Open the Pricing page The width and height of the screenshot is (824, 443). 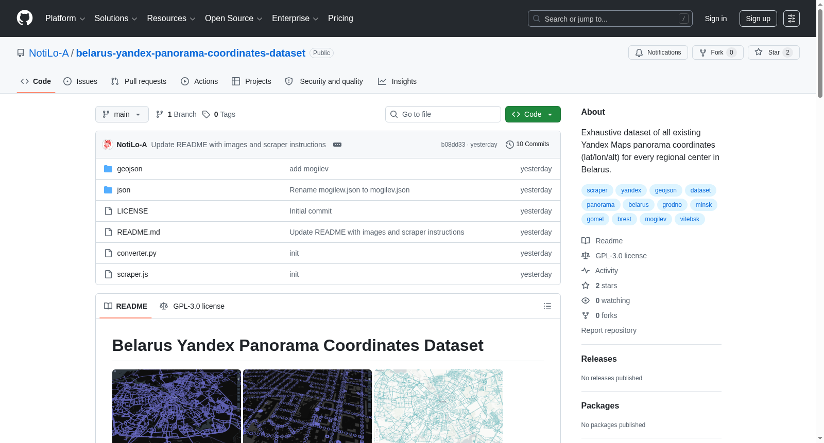[x=340, y=19]
